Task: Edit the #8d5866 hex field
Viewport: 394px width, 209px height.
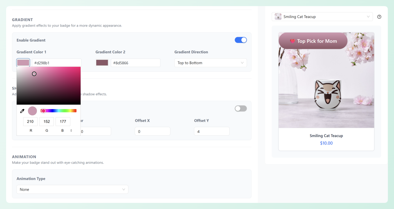Action: click(135, 63)
